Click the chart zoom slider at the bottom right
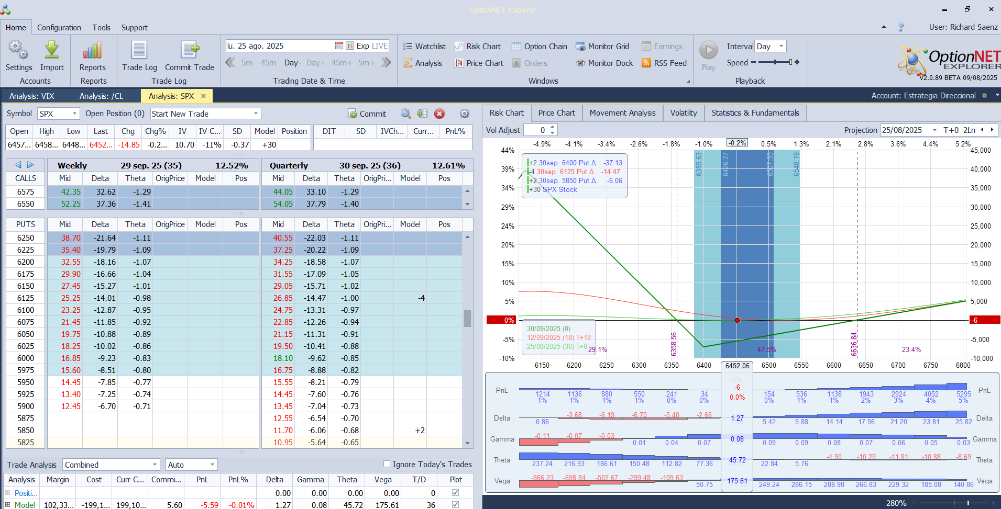 954,503
